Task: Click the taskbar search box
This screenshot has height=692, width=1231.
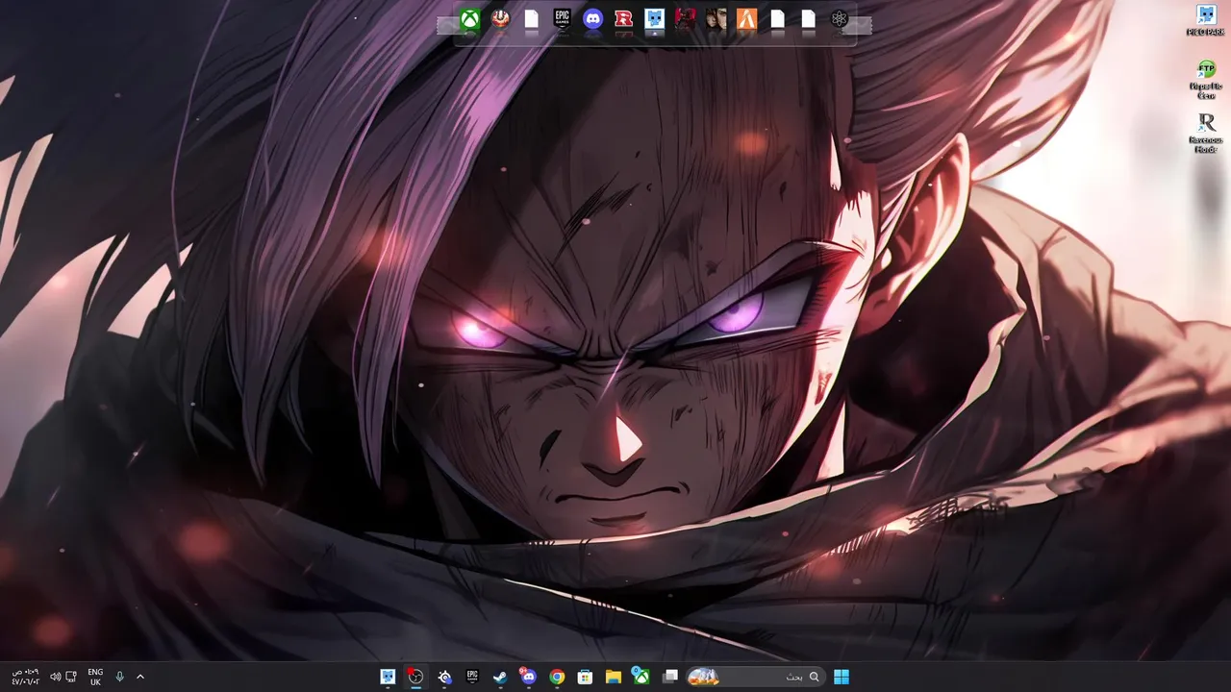Action: (x=755, y=677)
